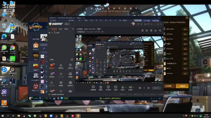The image size is (211, 118).
Task: Click the start streaming button
Action: click(x=156, y=88)
